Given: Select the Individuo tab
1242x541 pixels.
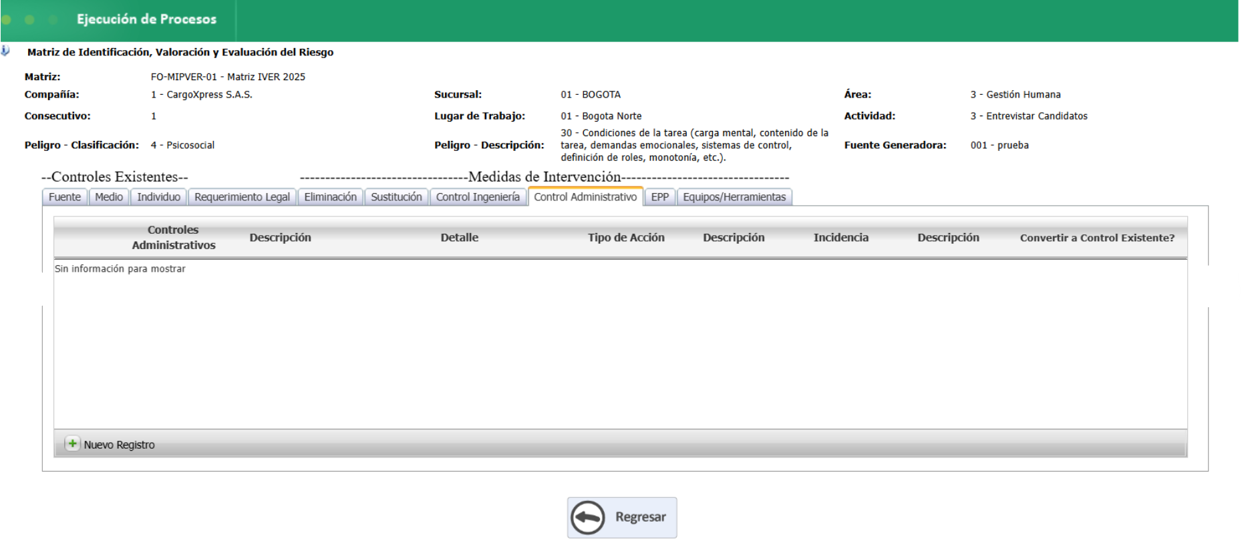Looking at the screenshot, I should click(x=159, y=197).
